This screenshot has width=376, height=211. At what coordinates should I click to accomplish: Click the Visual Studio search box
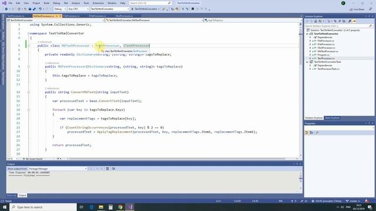tap(150, 3)
